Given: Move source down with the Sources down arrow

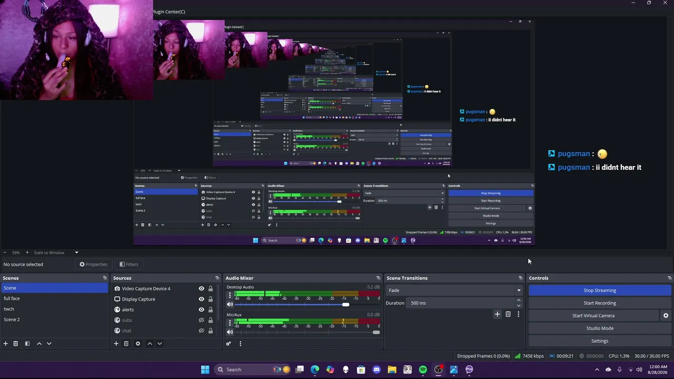Looking at the screenshot, I should (160, 344).
